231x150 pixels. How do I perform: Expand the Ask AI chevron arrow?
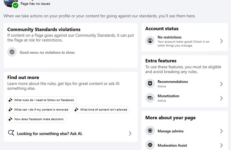[130, 134]
